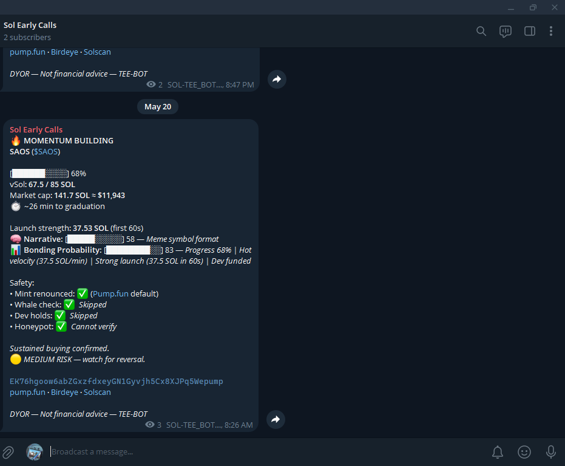Click the Dev holds green checkmark

coord(60,315)
